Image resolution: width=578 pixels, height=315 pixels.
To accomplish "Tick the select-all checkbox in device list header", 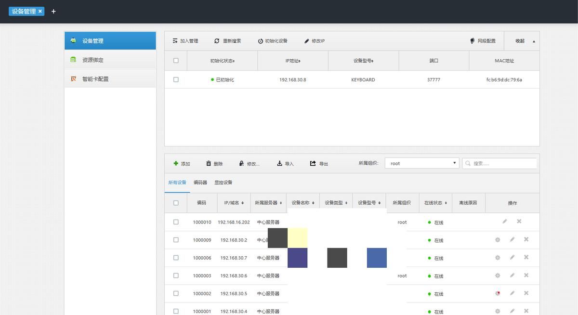I will tap(176, 203).
